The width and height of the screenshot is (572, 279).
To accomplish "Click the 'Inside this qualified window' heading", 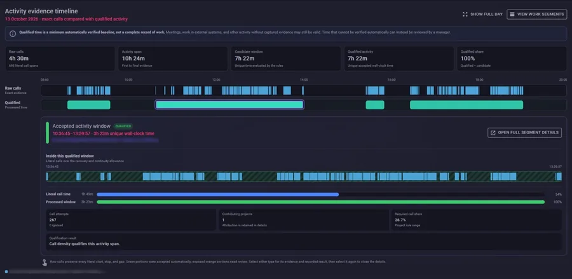I will (70, 156).
